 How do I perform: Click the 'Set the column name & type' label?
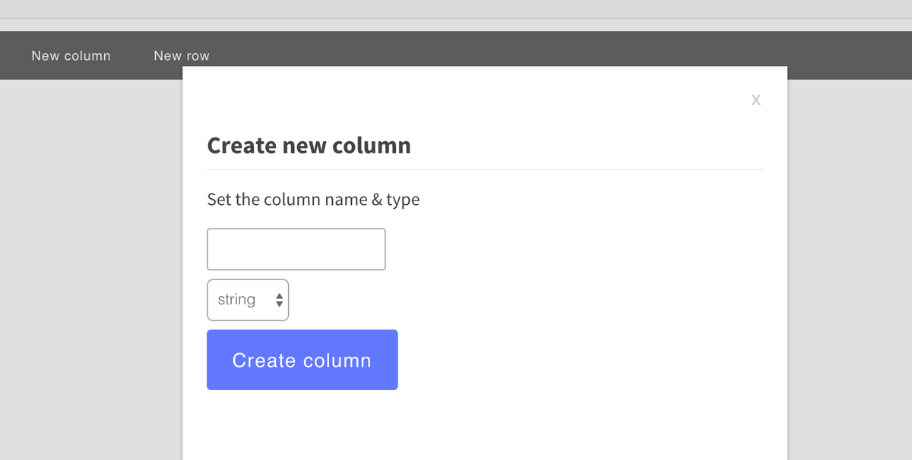coord(313,200)
